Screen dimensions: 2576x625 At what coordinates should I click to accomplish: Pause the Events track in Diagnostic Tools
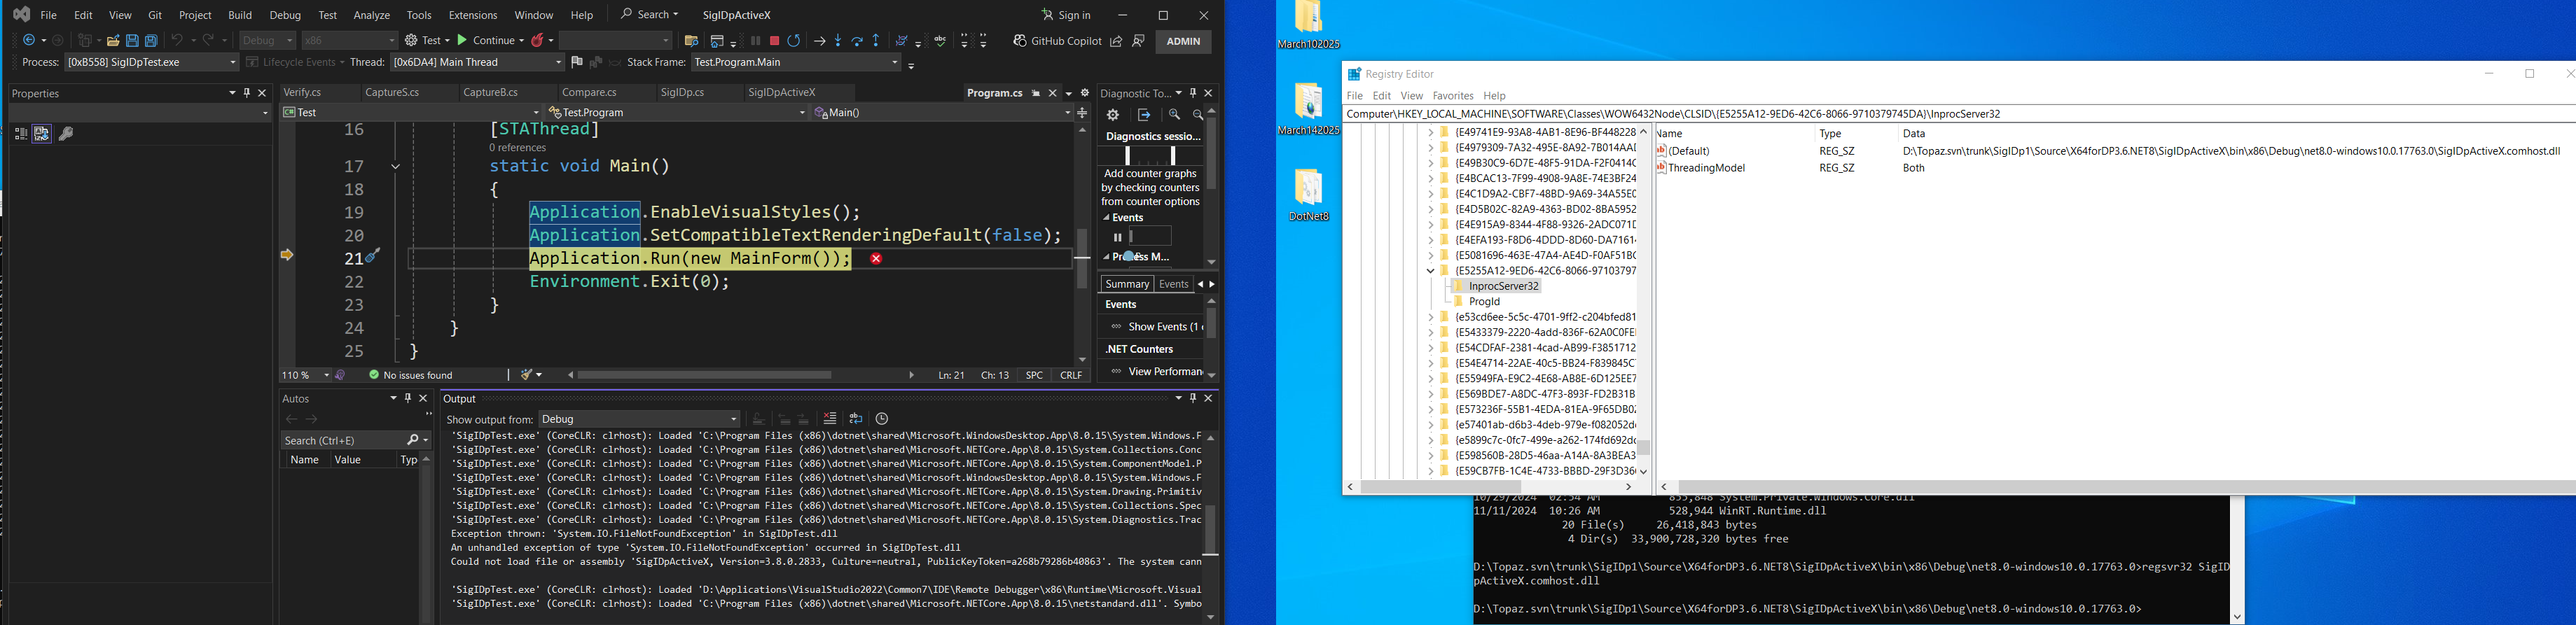coord(1117,237)
